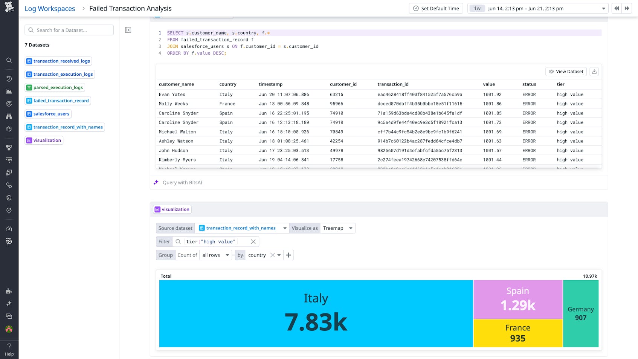Clear the tier:"high value" filter
638x359 pixels.
(253, 241)
